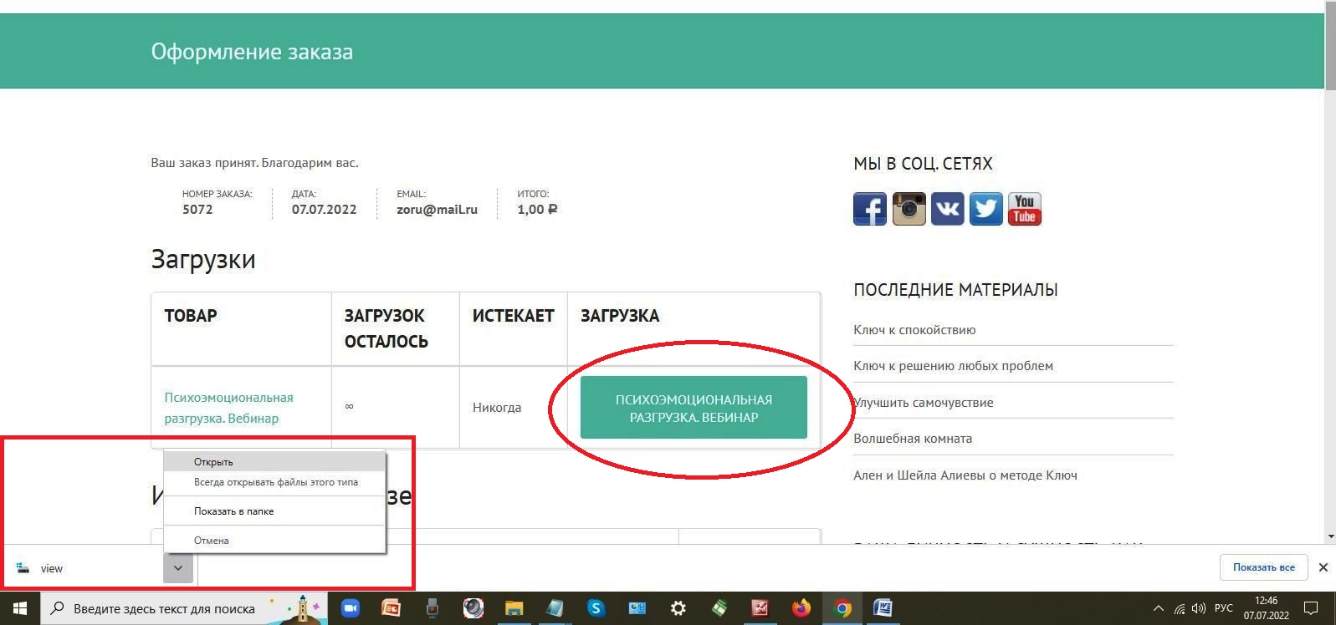
Task: Open Microsoft Word from the taskbar
Action: point(883,608)
